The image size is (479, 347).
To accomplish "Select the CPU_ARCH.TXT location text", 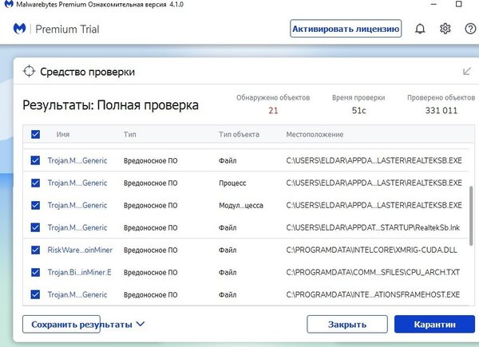I will [x=373, y=272].
